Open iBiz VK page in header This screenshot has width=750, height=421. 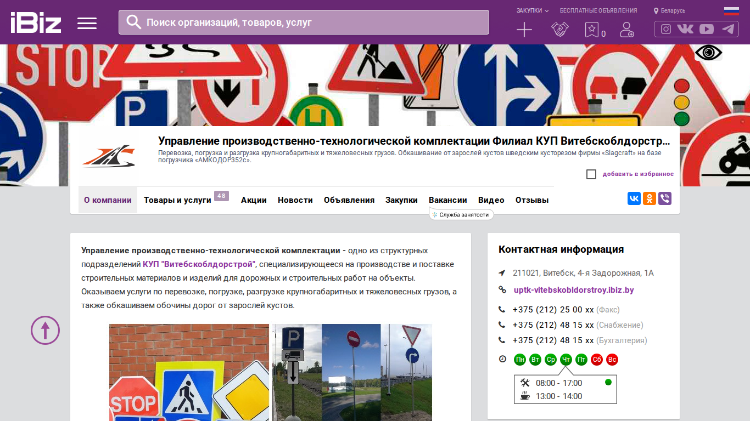click(x=685, y=29)
